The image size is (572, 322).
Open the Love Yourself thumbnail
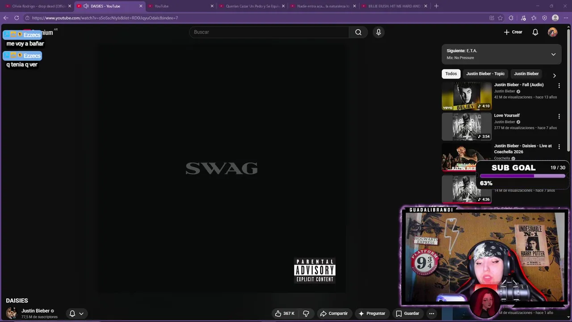pyautogui.click(x=467, y=127)
